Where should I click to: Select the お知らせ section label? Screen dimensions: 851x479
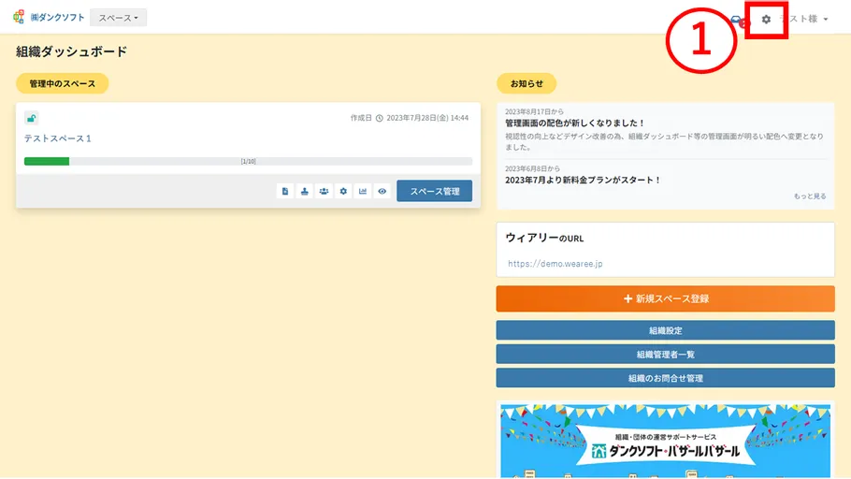click(x=526, y=83)
